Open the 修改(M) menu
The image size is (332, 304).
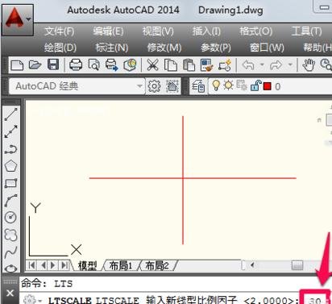164,48
